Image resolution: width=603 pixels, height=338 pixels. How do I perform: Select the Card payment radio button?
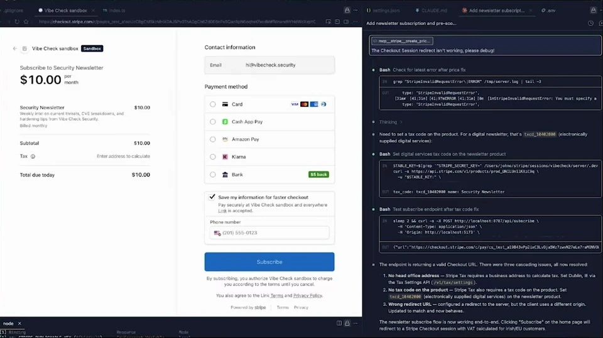[213, 104]
